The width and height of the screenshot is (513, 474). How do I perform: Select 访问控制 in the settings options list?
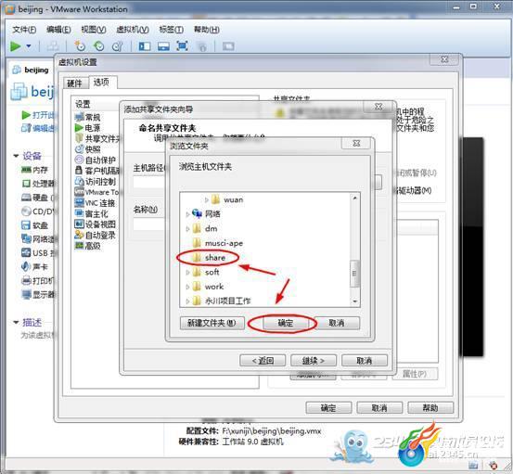96,181
